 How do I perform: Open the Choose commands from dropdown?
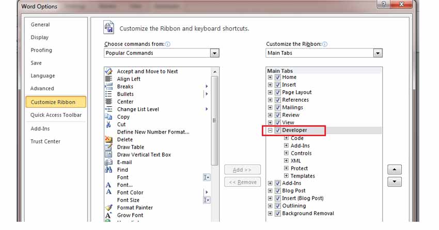point(214,53)
